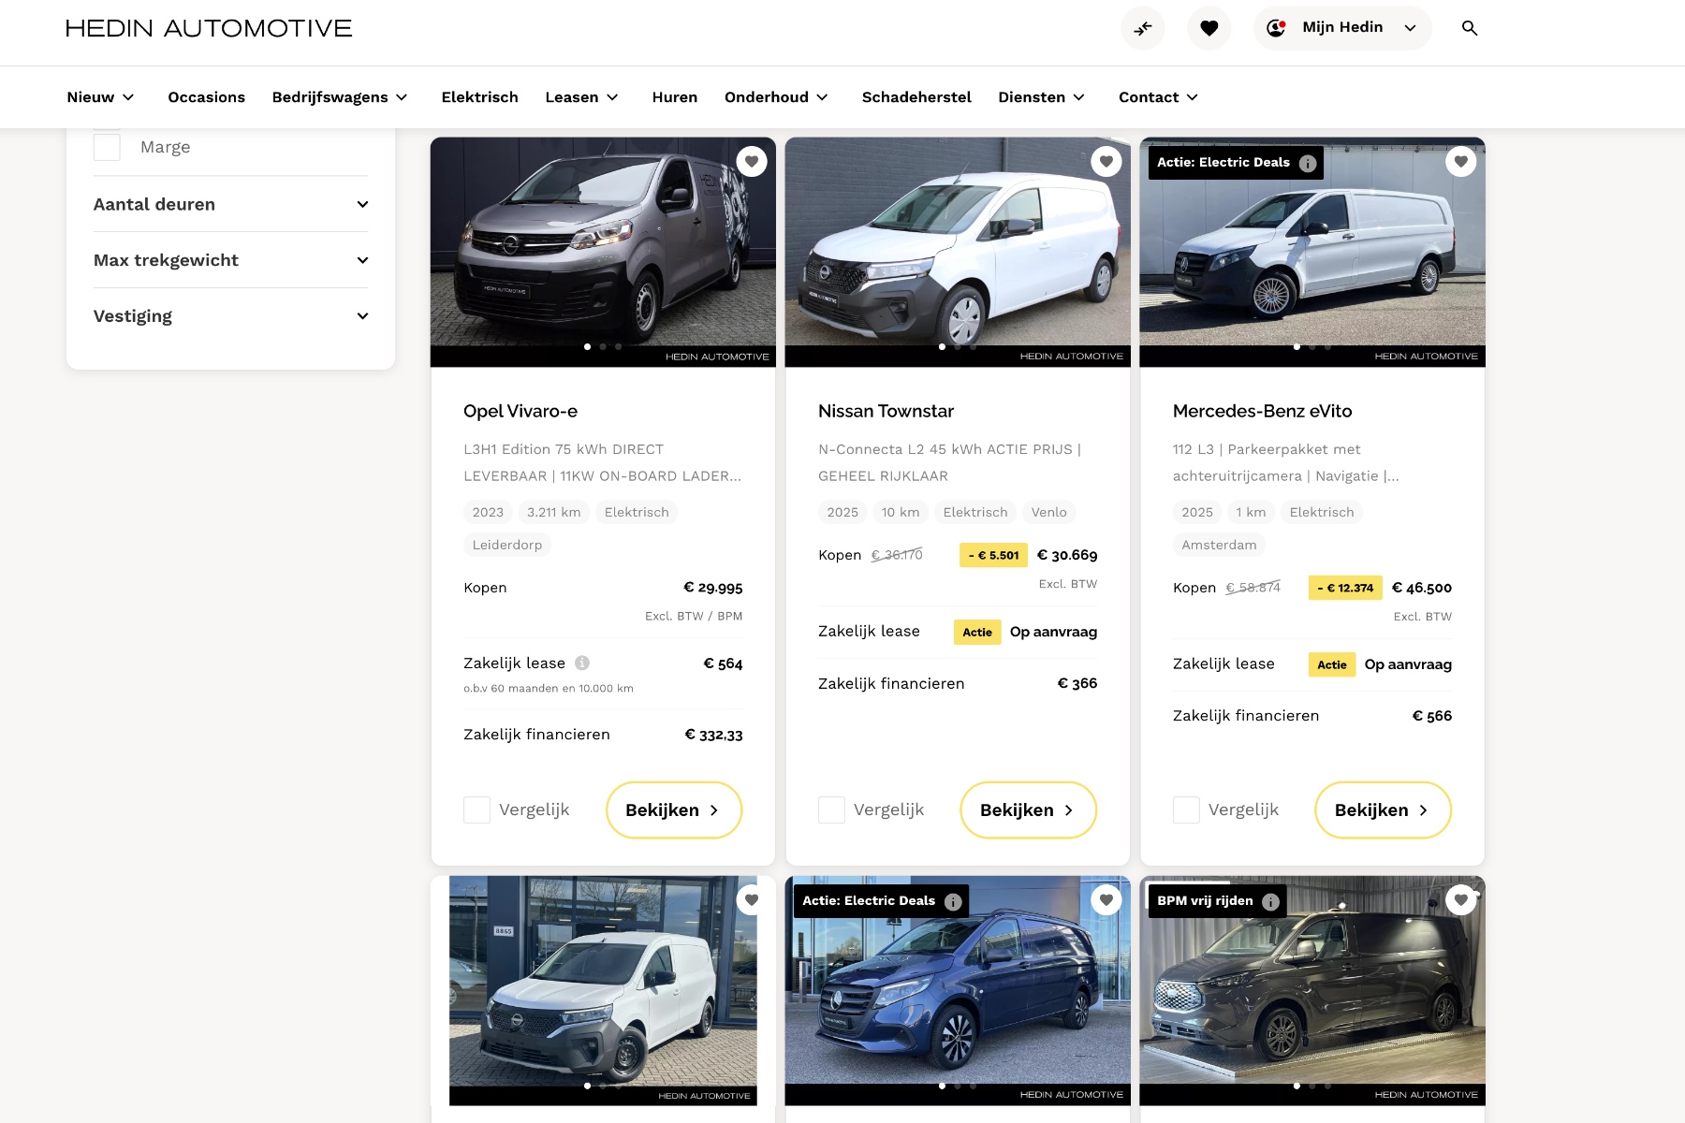The height and width of the screenshot is (1123, 1685).
Task: Click the search magnifier icon
Action: point(1470,28)
